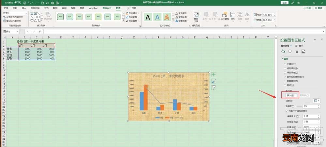Select the 无填充 radio button
Image resolution: width=326 pixels, height=147 pixels.
click(x=285, y=64)
